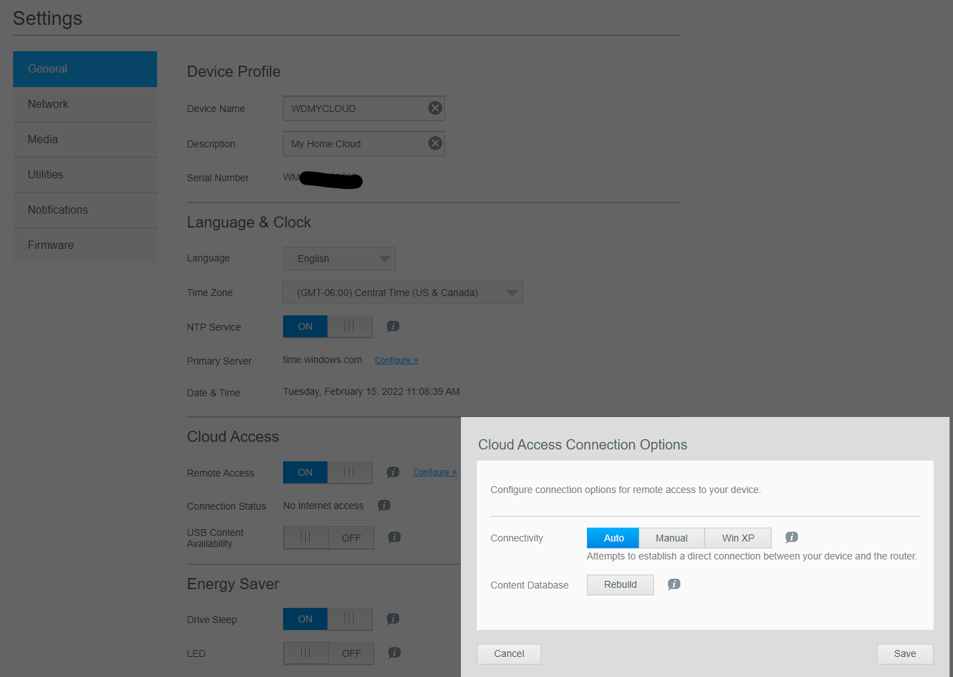This screenshot has width=953, height=677.
Task: Click the Device Profile heading
Action: (234, 71)
